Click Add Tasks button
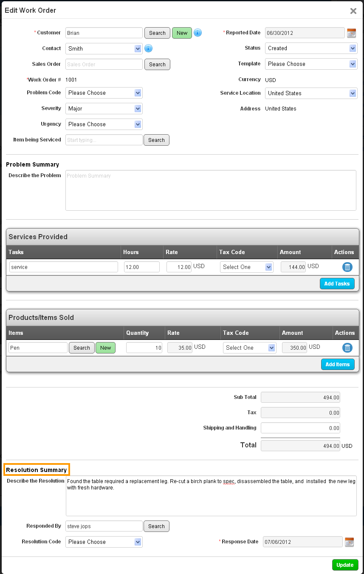 (x=337, y=284)
